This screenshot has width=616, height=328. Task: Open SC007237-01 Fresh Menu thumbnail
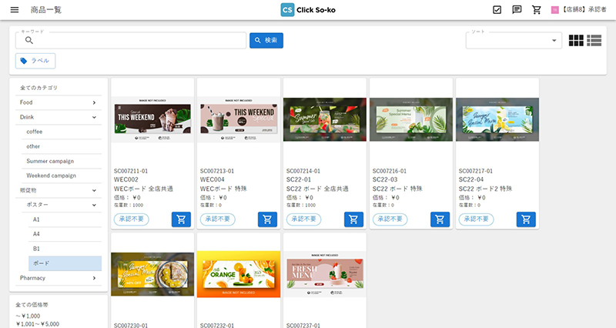[325, 274]
